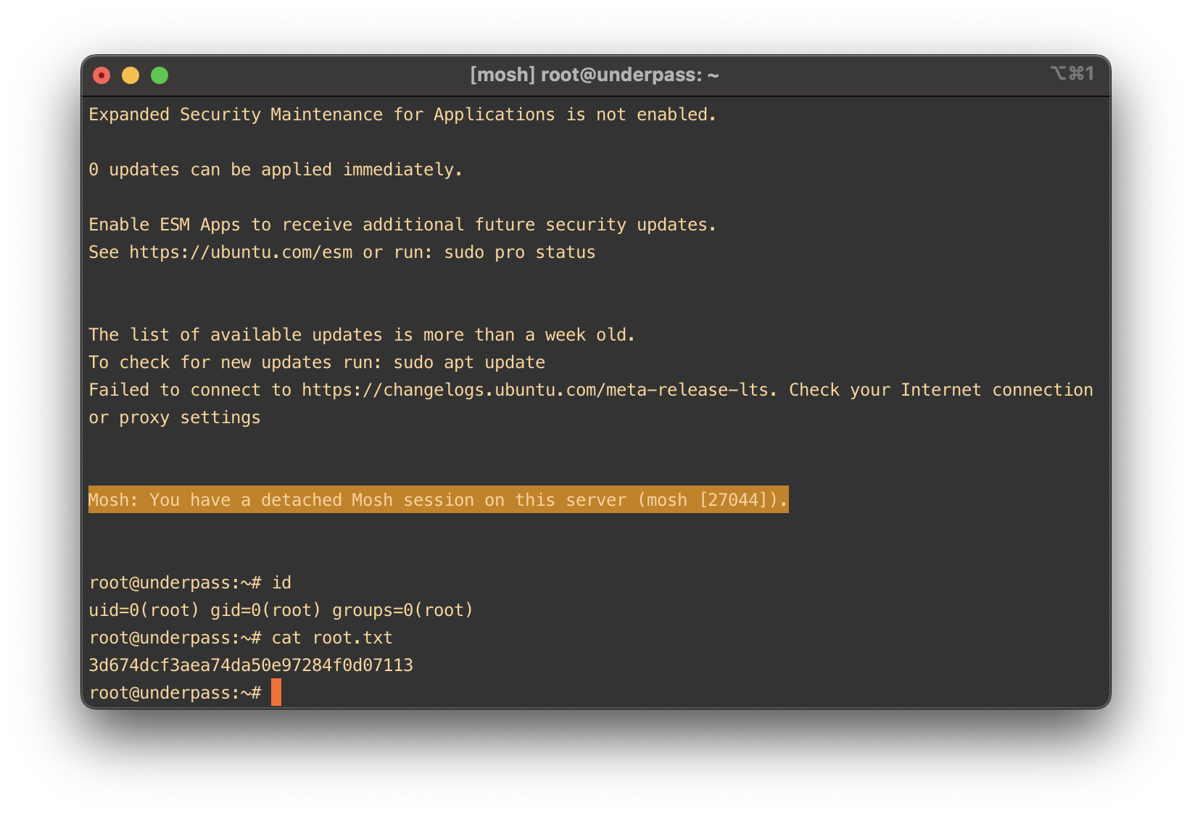Click the ⌥⌘1 shortcut indicator in title bar
Screen dimensions: 1192x816
[1072, 74]
